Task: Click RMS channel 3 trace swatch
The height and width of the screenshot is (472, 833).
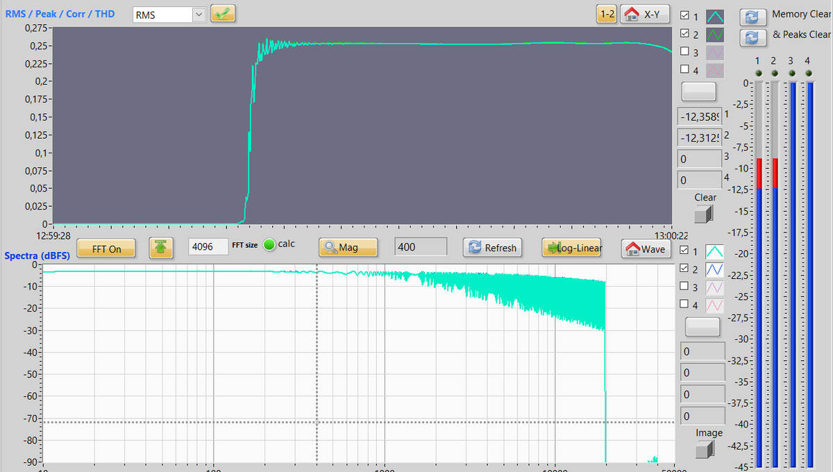Action: click(715, 52)
